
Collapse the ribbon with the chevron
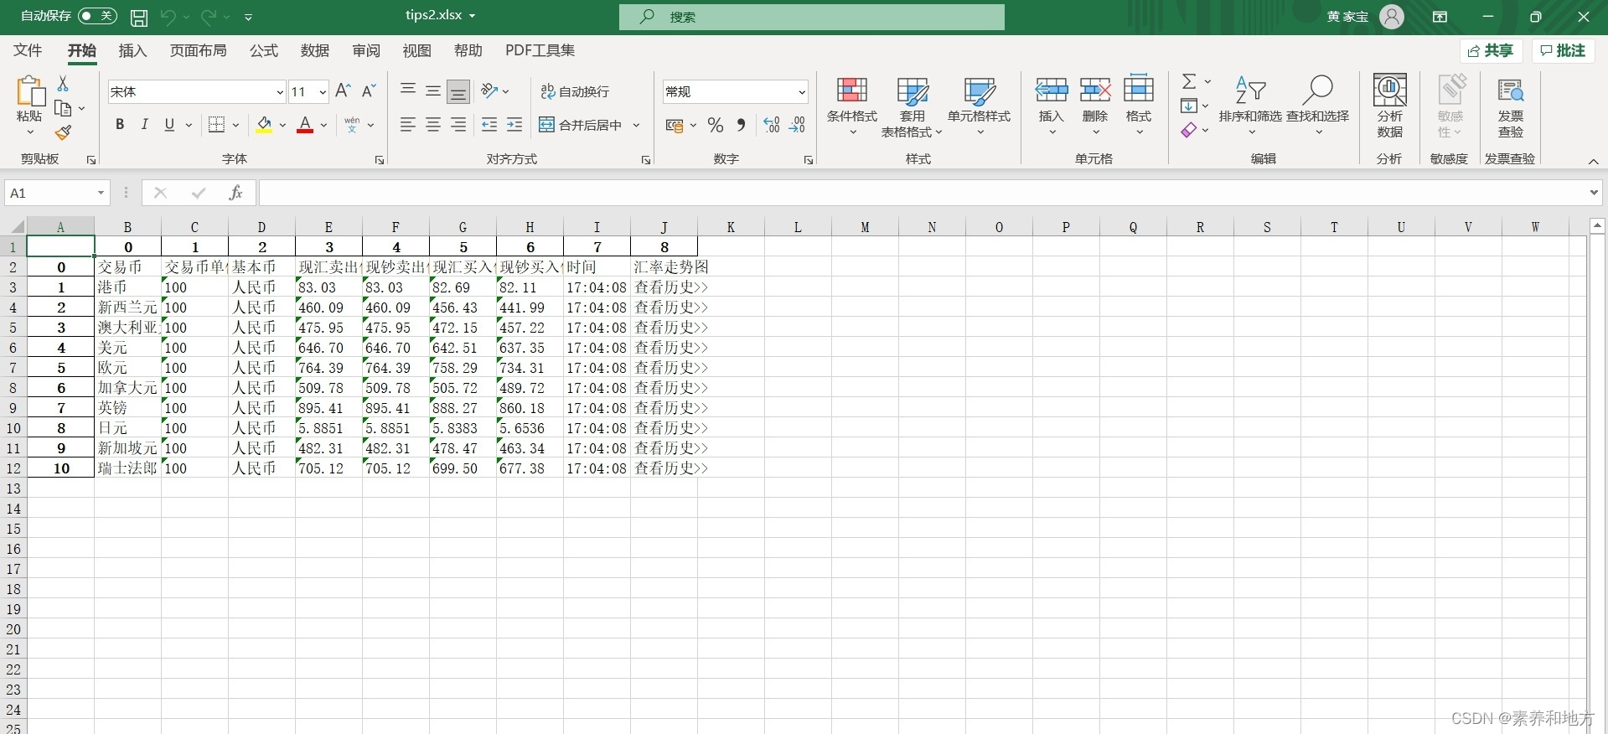pyautogui.click(x=1593, y=161)
